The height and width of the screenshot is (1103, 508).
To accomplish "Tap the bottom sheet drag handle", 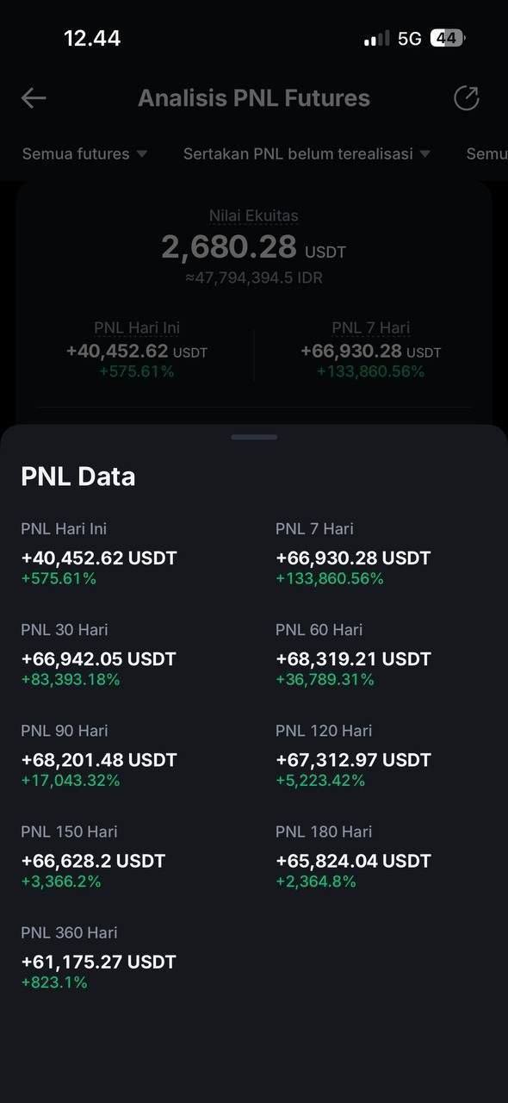I will 254,437.
